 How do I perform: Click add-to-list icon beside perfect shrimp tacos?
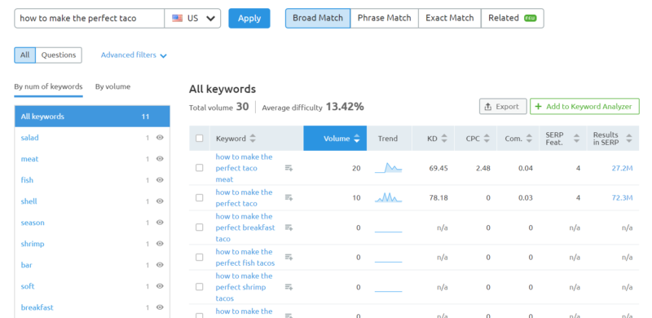click(289, 287)
